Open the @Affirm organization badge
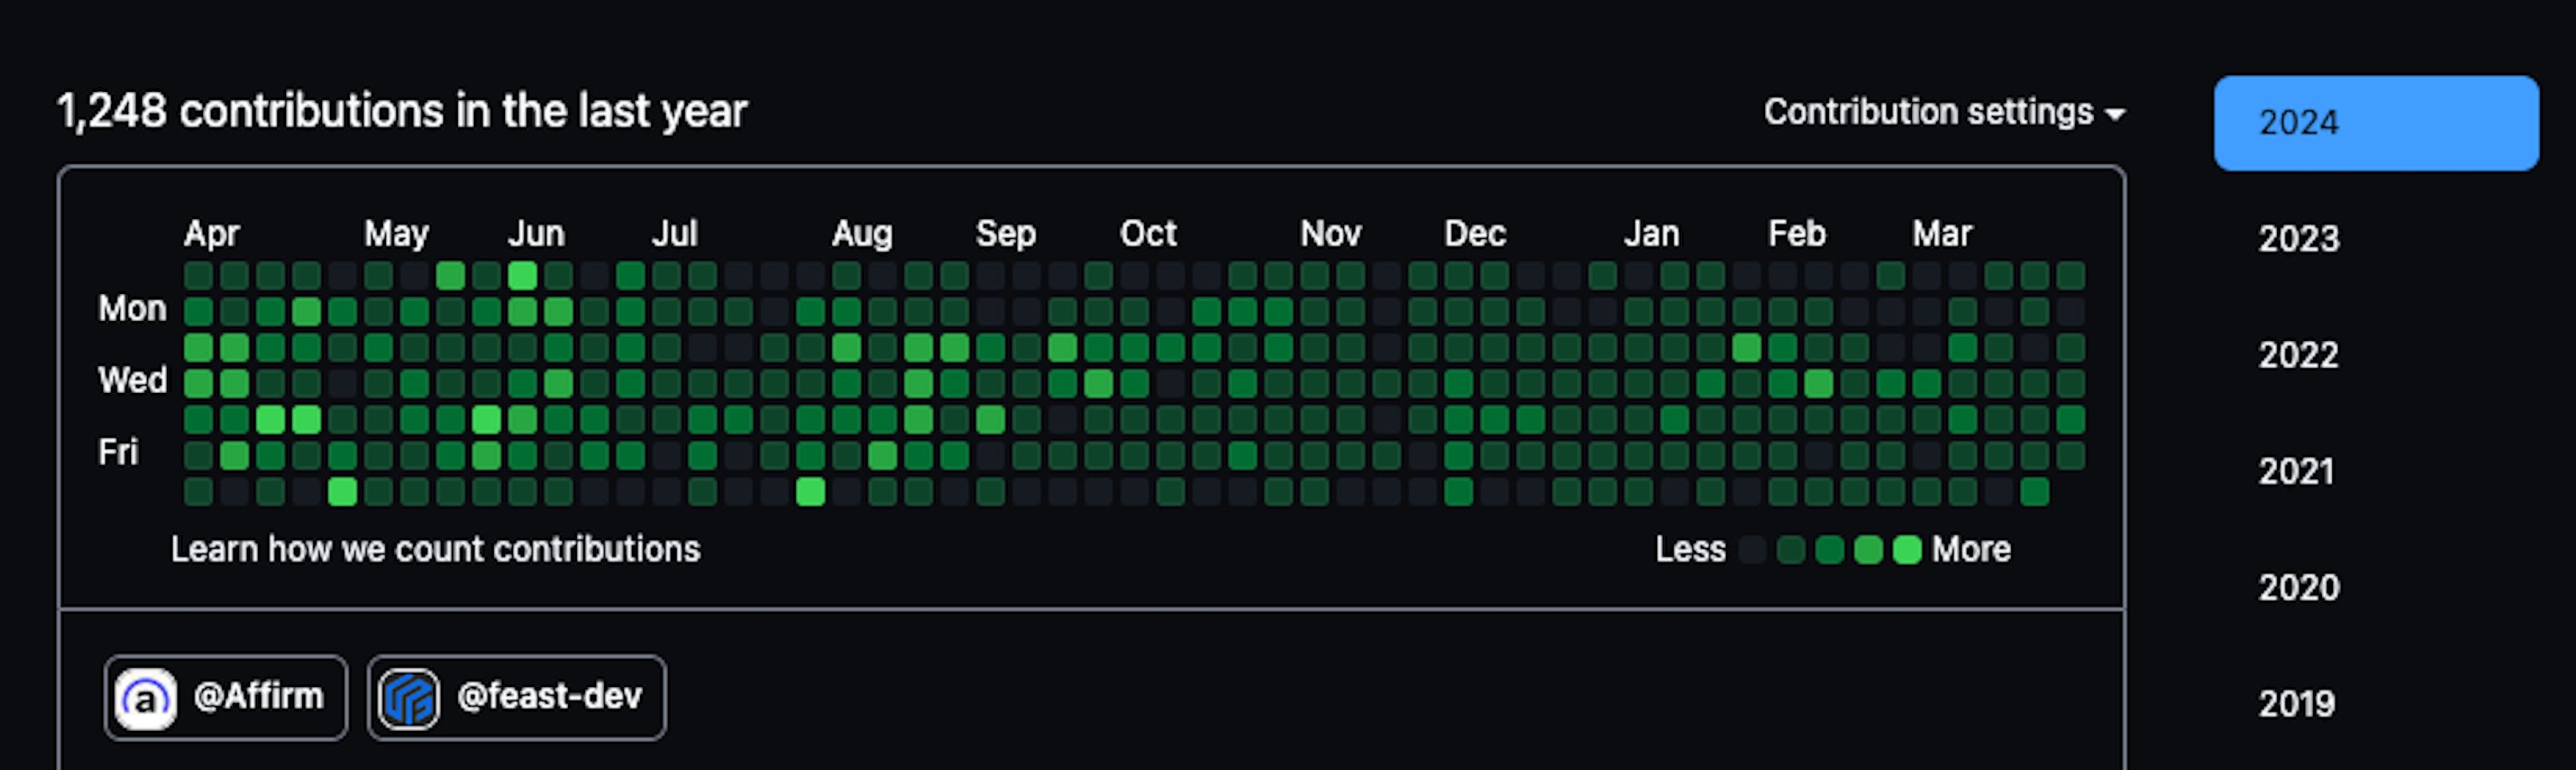Image resolution: width=2576 pixels, height=770 pixels. tap(226, 697)
